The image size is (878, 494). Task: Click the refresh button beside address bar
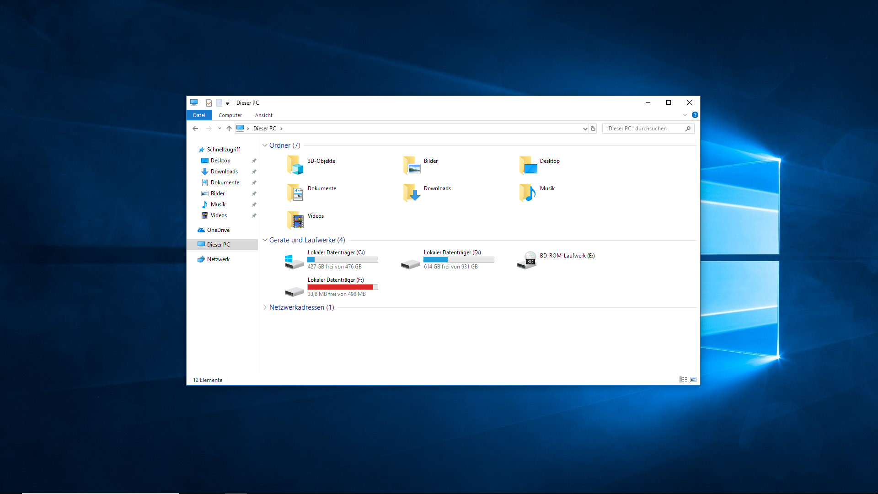(593, 129)
